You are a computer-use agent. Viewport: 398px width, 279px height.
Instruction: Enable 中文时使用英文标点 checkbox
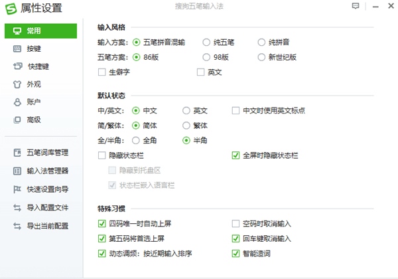tap(235, 110)
